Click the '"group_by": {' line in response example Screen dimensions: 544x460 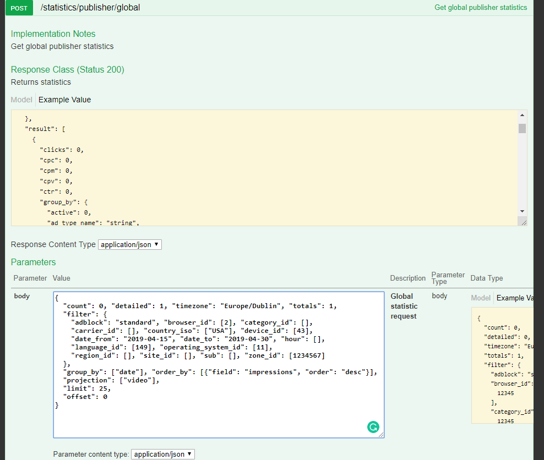click(x=64, y=202)
